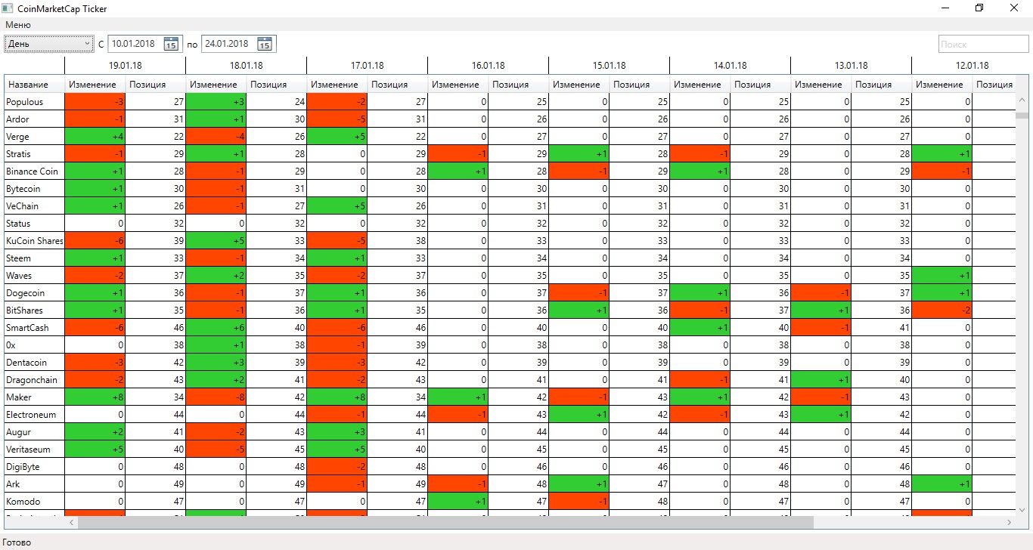
Task: Click Изменение column header under 17.01.18
Action: point(337,84)
